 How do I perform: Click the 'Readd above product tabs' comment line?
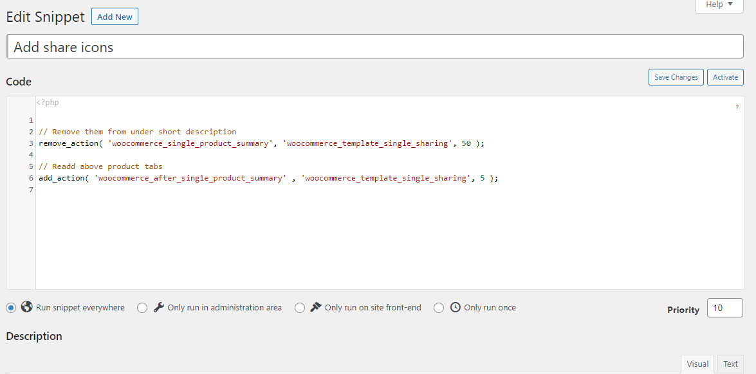[x=100, y=166]
